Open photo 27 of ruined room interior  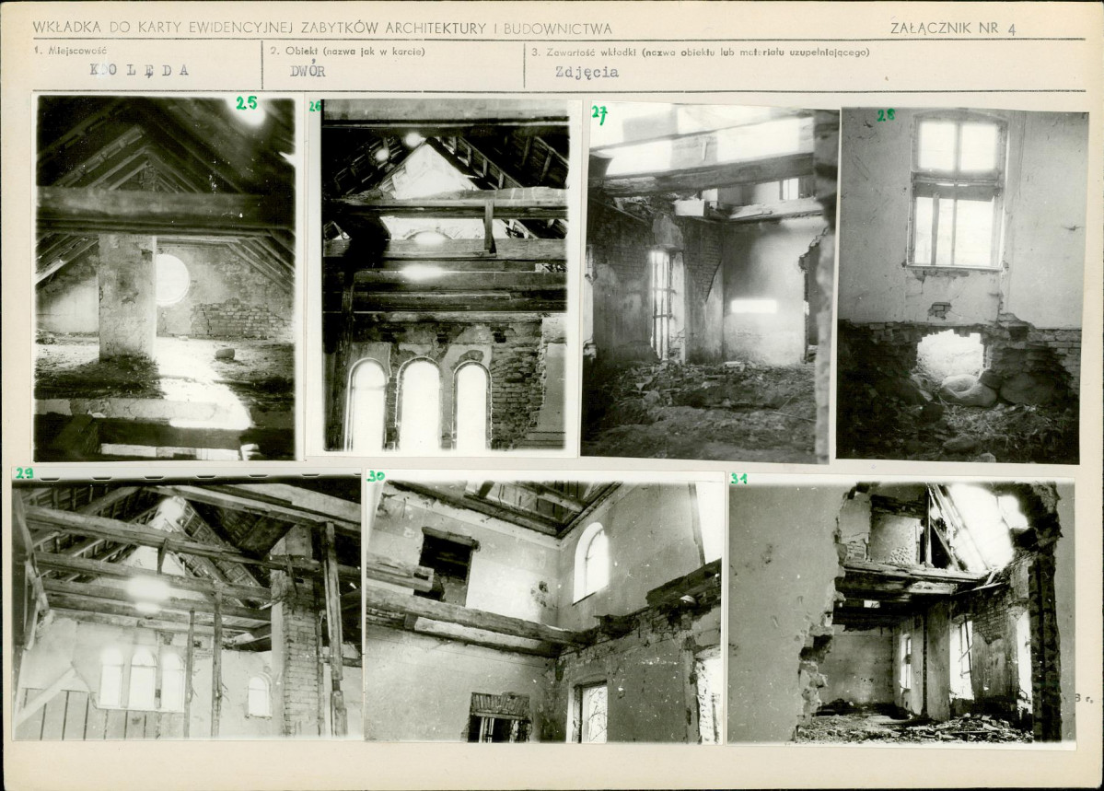click(x=710, y=284)
